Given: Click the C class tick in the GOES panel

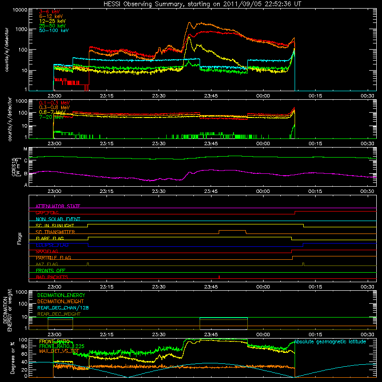Looking at the screenshot, I should coord(26,160).
